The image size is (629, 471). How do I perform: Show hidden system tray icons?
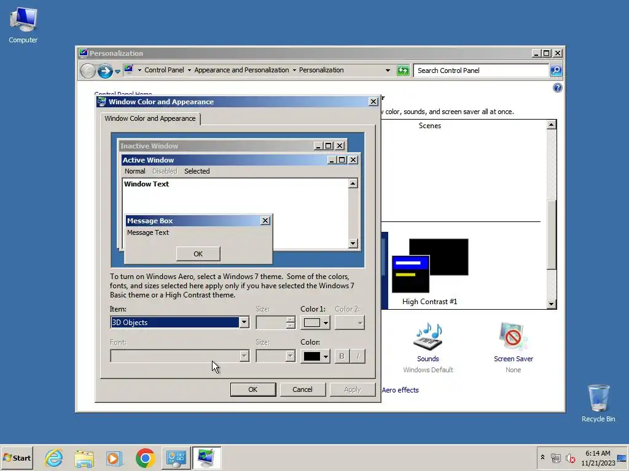pos(542,458)
